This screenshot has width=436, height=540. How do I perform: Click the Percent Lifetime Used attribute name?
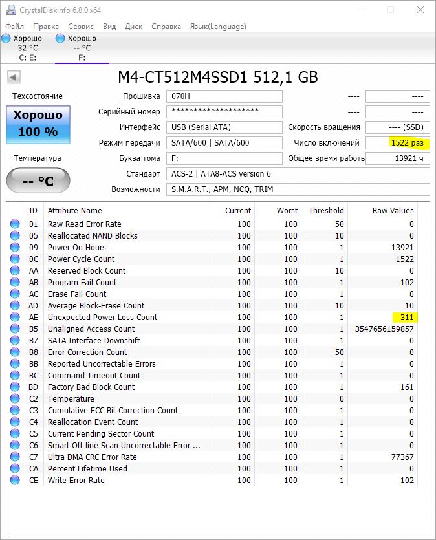click(x=87, y=468)
